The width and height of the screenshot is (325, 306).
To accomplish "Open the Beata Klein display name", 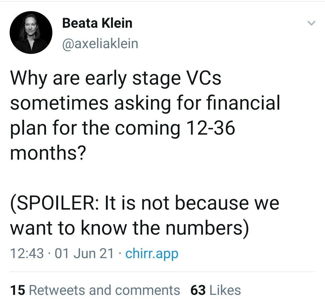I will pyautogui.click(x=97, y=23).
